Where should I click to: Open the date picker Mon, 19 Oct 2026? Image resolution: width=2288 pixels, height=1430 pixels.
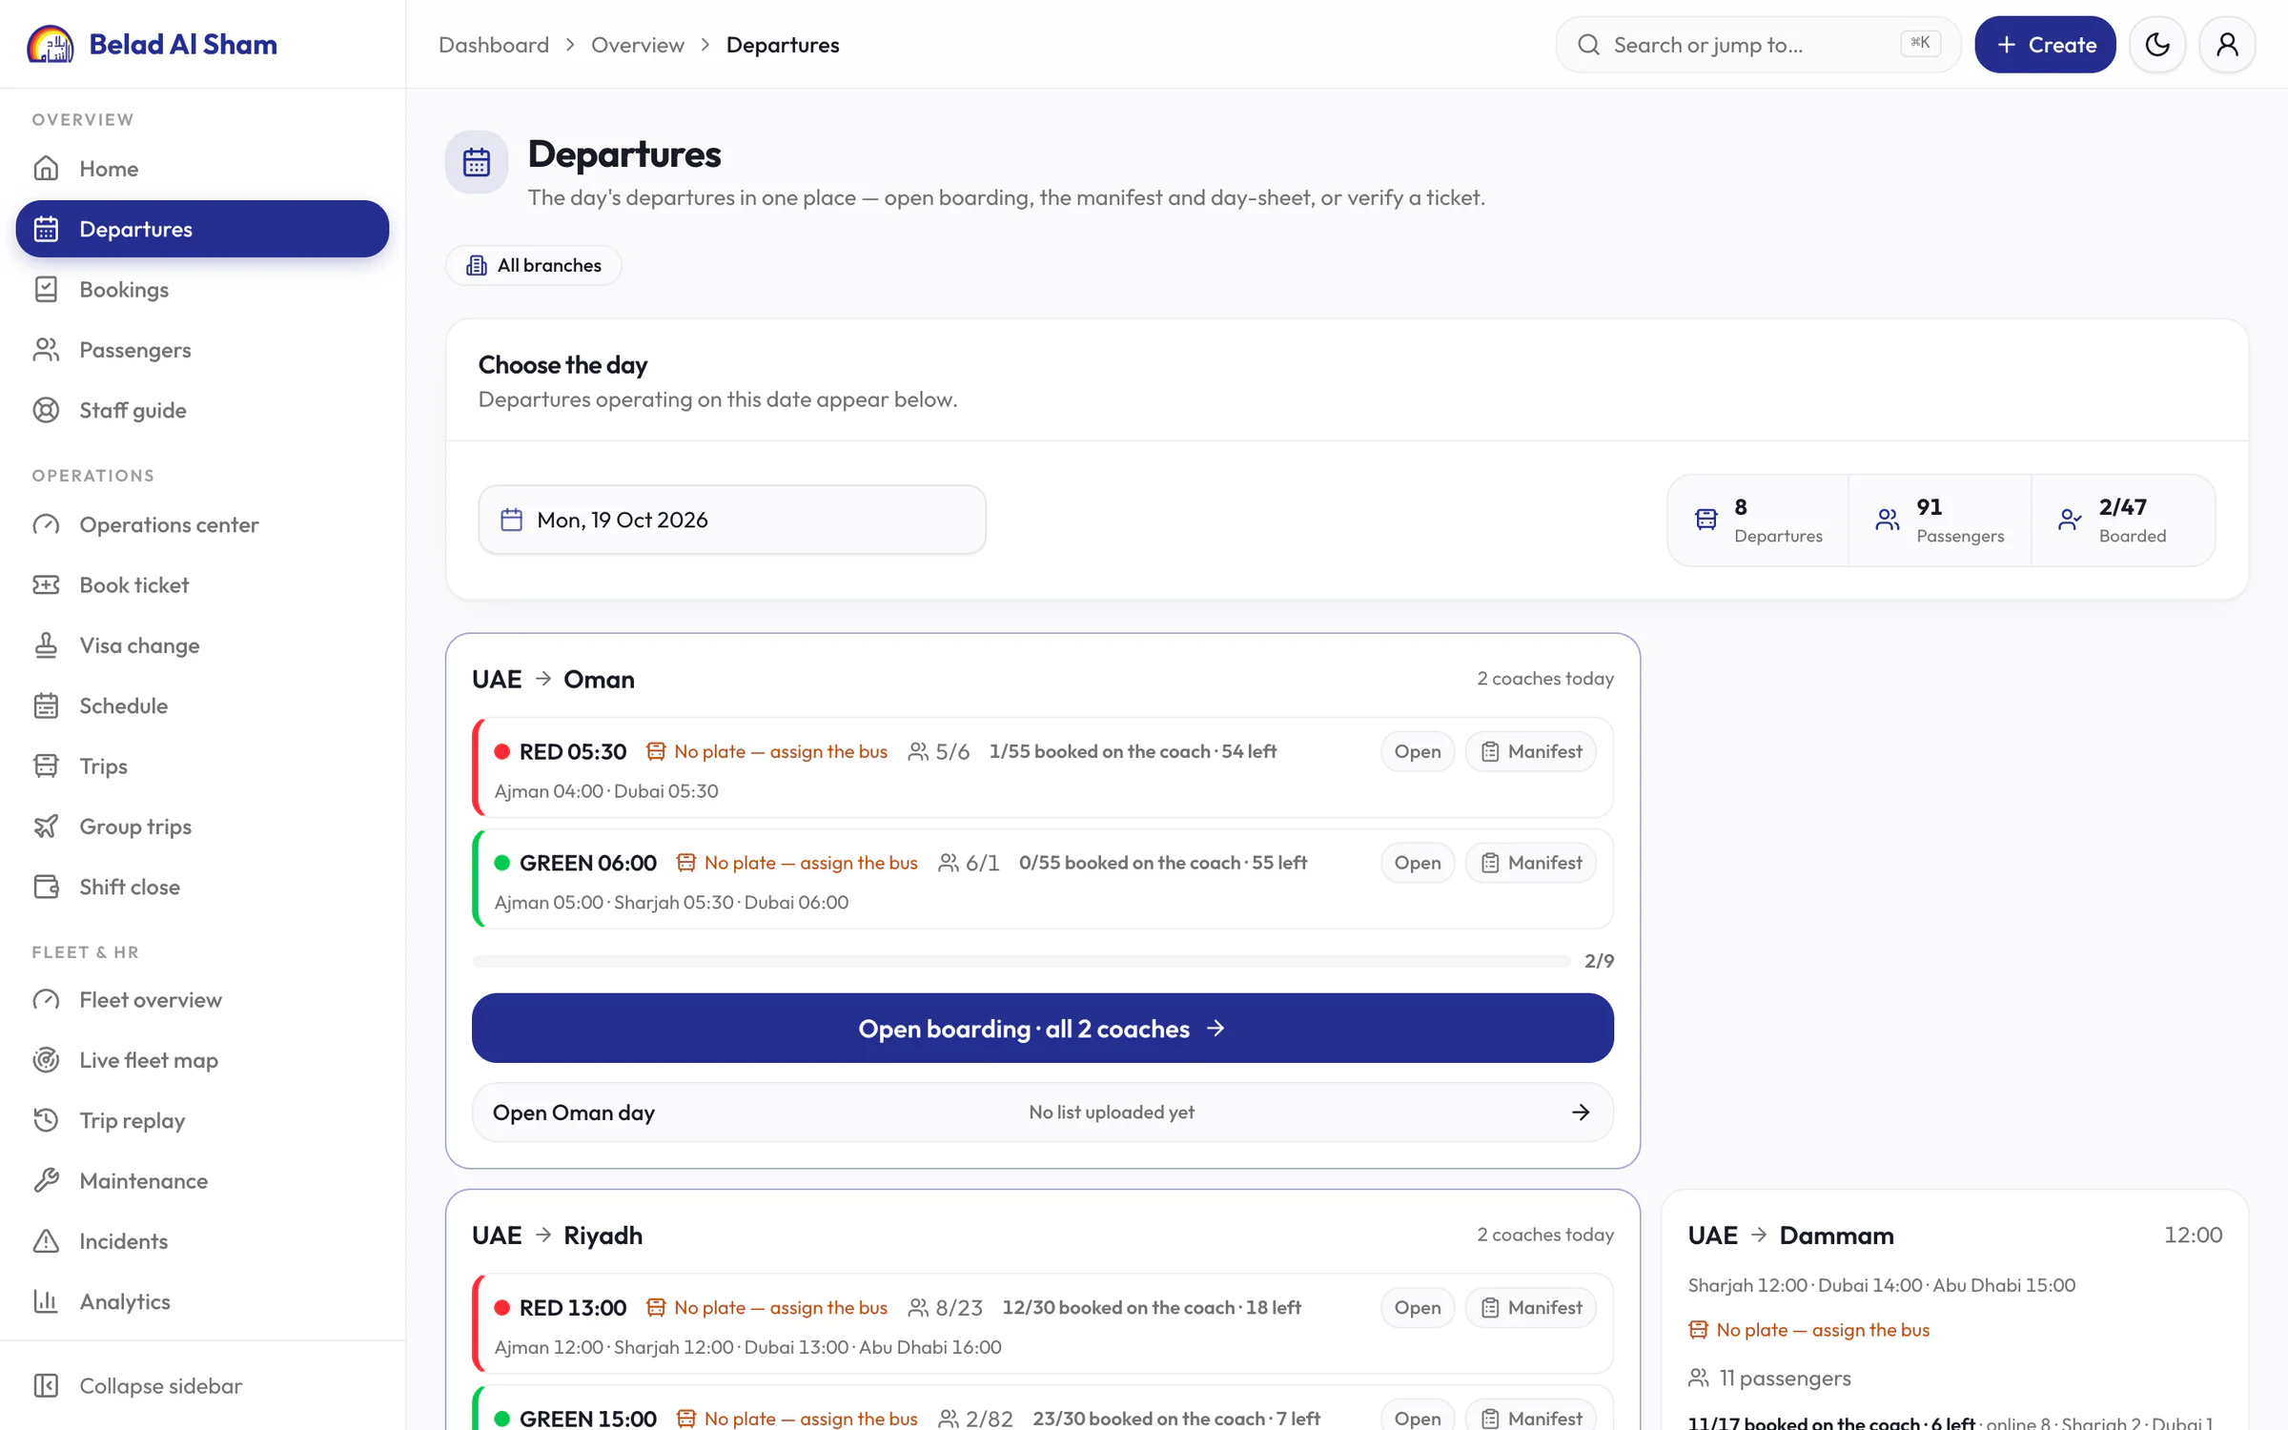[x=732, y=520]
